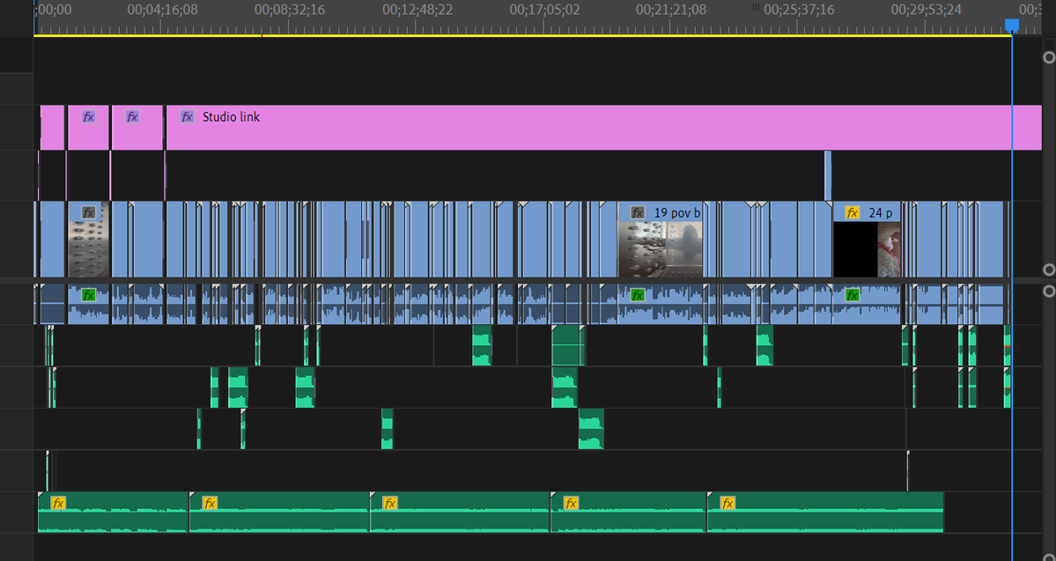The width and height of the screenshot is (1056, 561).
Task: Select the 19 pov b clip name label
Action: click(x=676, y=213)
